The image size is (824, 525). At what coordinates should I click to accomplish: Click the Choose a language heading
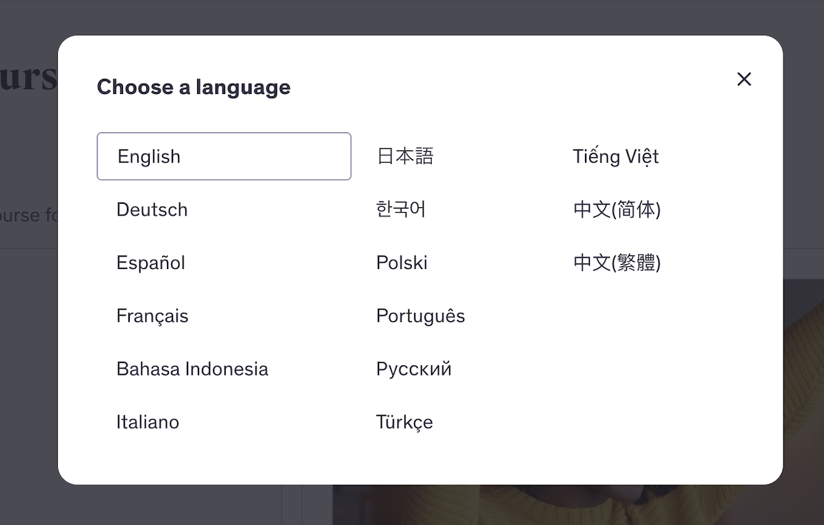[x=194, y=87]
